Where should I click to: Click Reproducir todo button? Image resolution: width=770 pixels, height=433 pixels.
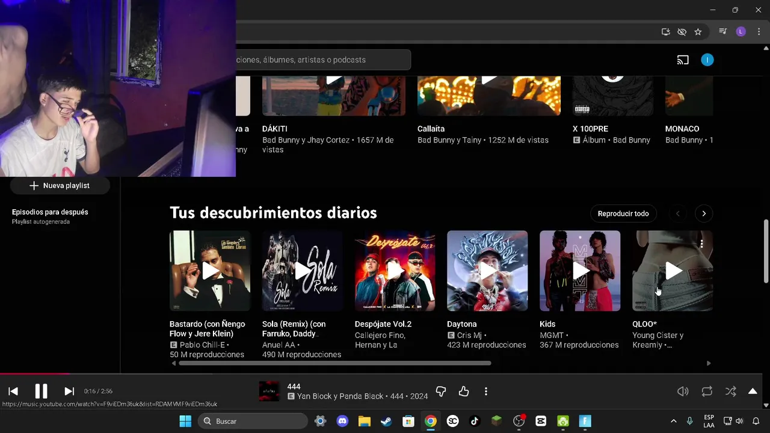tap(623, 213)
